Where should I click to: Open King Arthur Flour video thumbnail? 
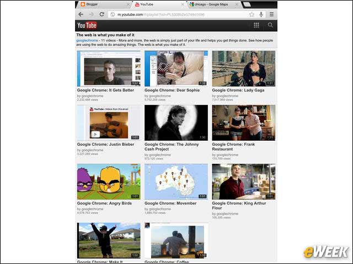(244, 182)
